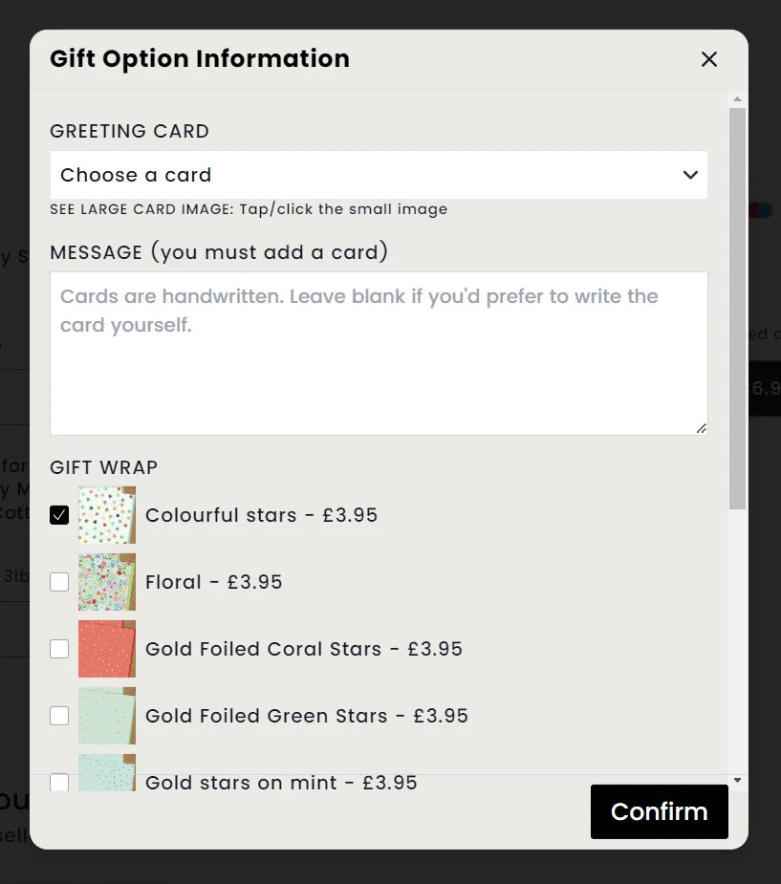View the Colourful stars wrap thumbnail
The image size is (781, 884).
pyautogui.click(x=107, y=515)
